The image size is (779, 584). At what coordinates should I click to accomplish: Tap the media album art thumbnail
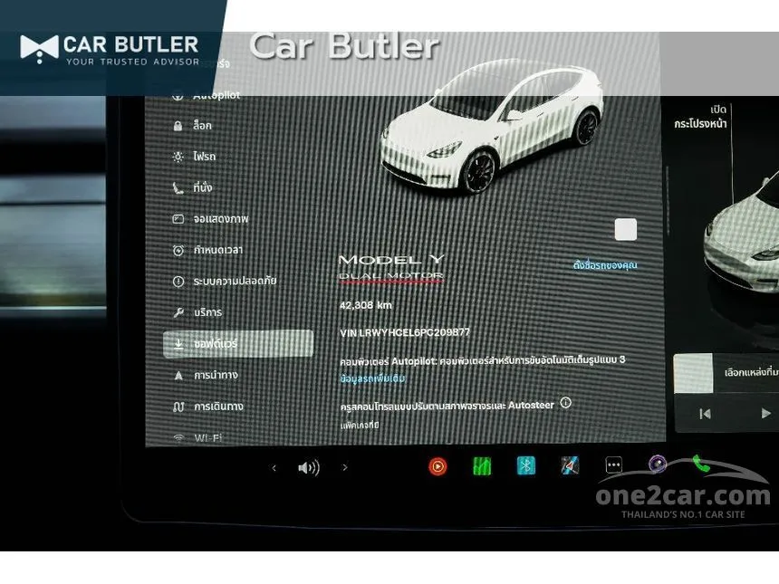pyautogui.click(x=693, y=373)
